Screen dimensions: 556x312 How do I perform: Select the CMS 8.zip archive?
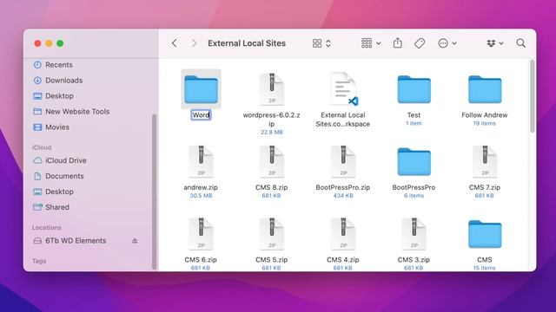point(272,161)
